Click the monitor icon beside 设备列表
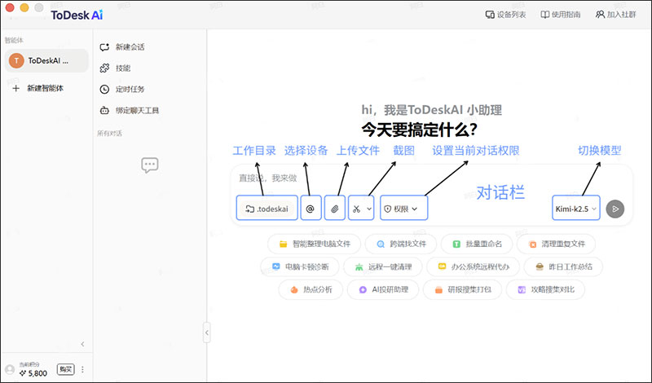Viewport: 652px width, 383px height. 490,15
